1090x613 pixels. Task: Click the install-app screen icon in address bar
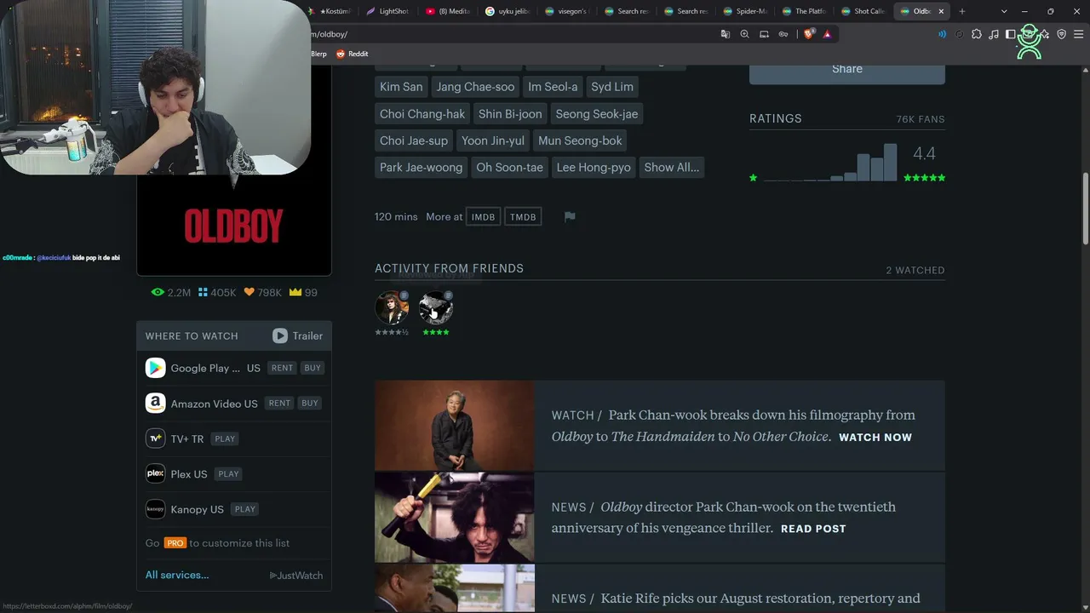tap(764, 34)
